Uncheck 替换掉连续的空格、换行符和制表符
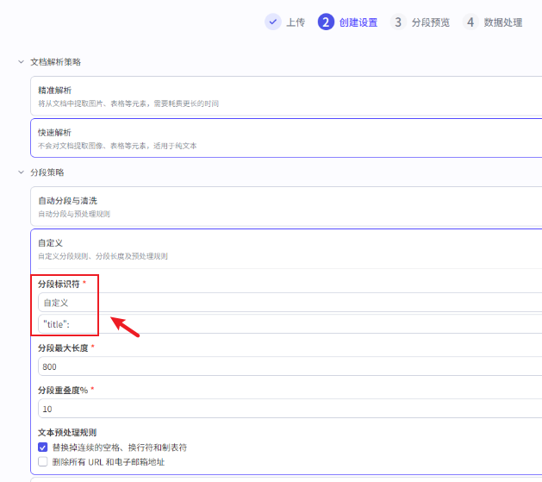Image resolution: width=542 pixels, height=482 pixels. coord(42,448)
